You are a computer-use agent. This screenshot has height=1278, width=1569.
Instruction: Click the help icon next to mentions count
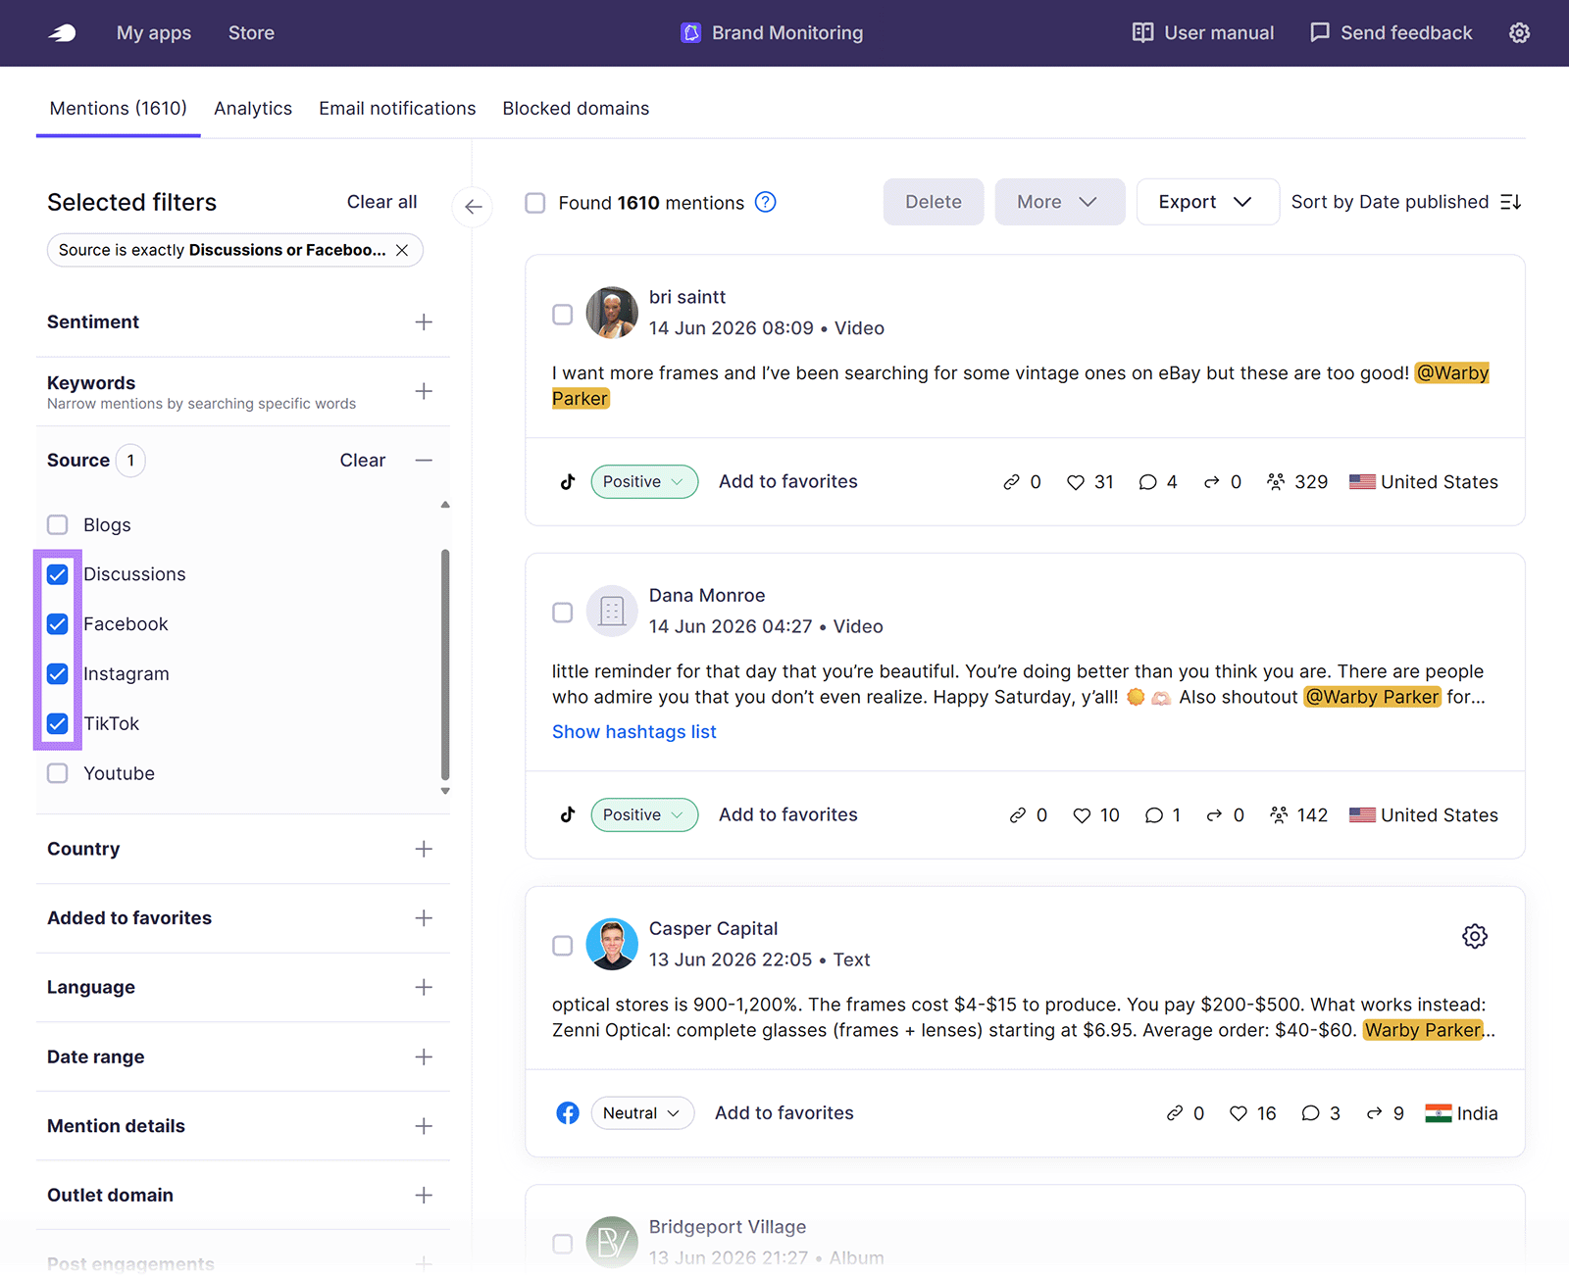(766, 202)
